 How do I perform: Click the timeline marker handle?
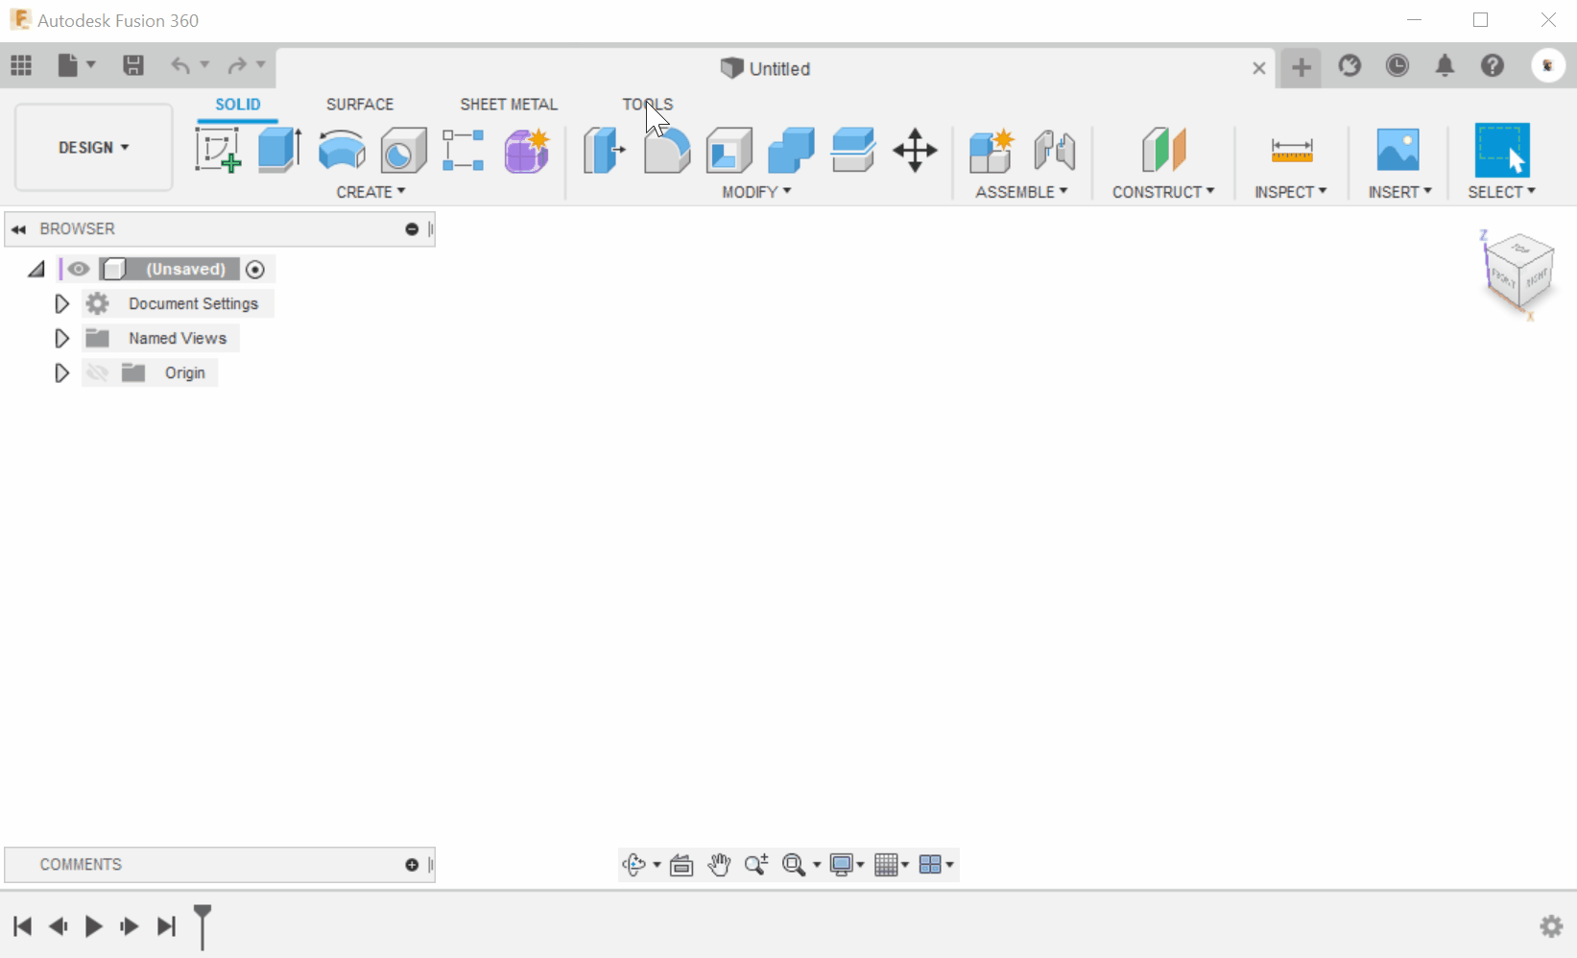tap(203, 926)
